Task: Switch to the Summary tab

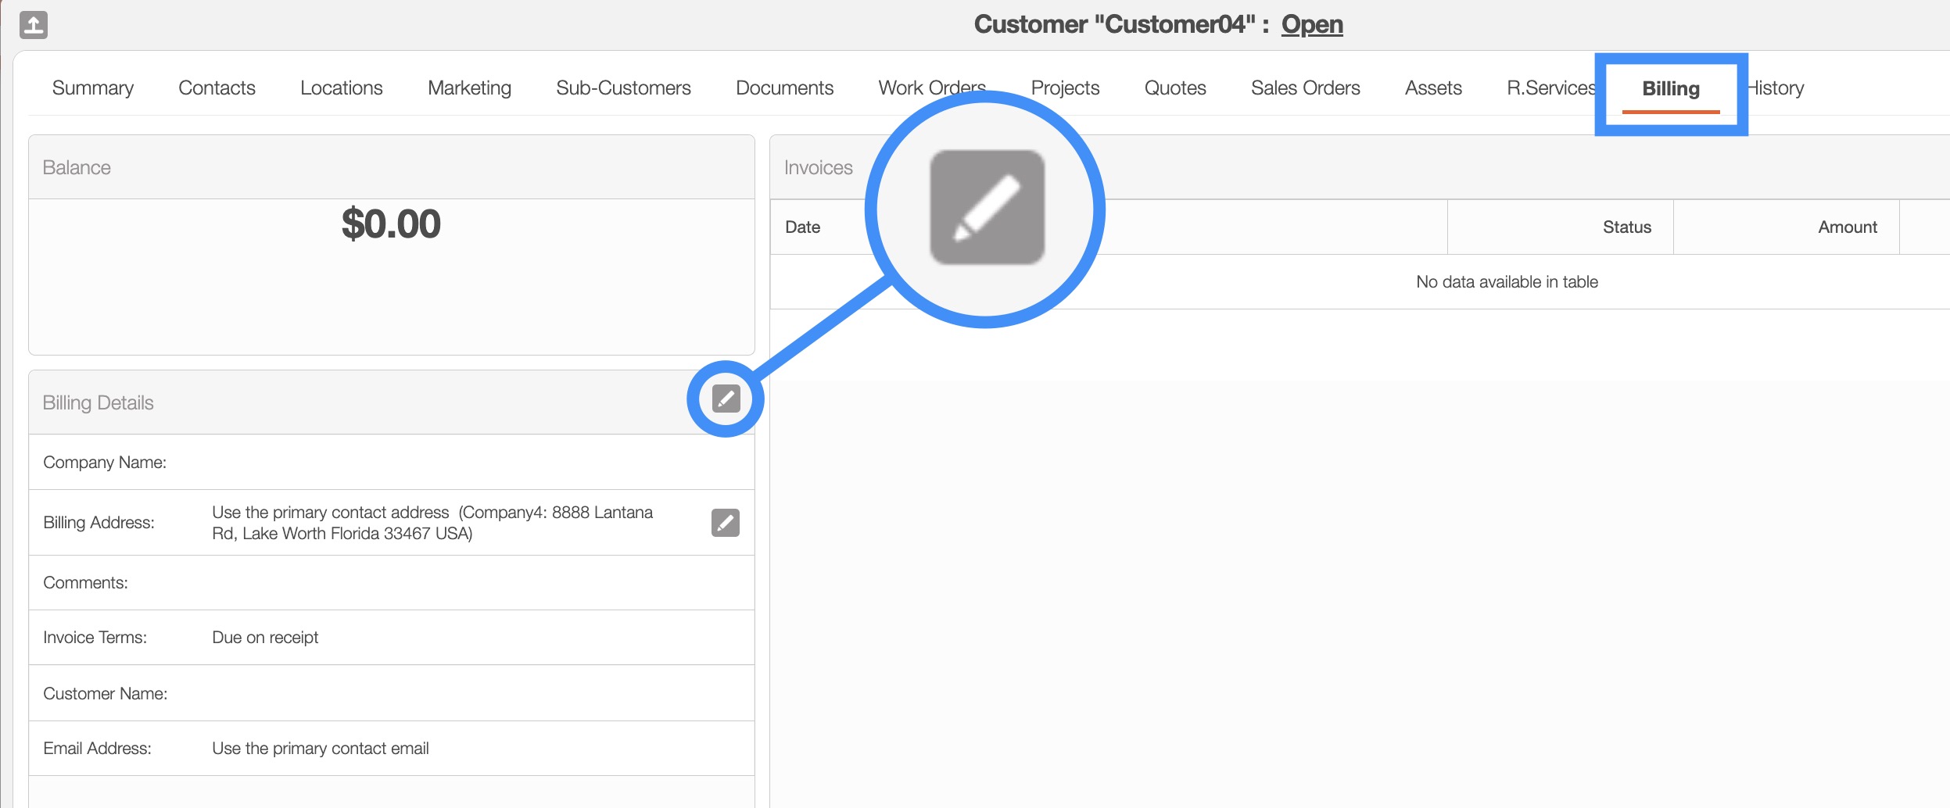Action: click(x=92, y=88)
